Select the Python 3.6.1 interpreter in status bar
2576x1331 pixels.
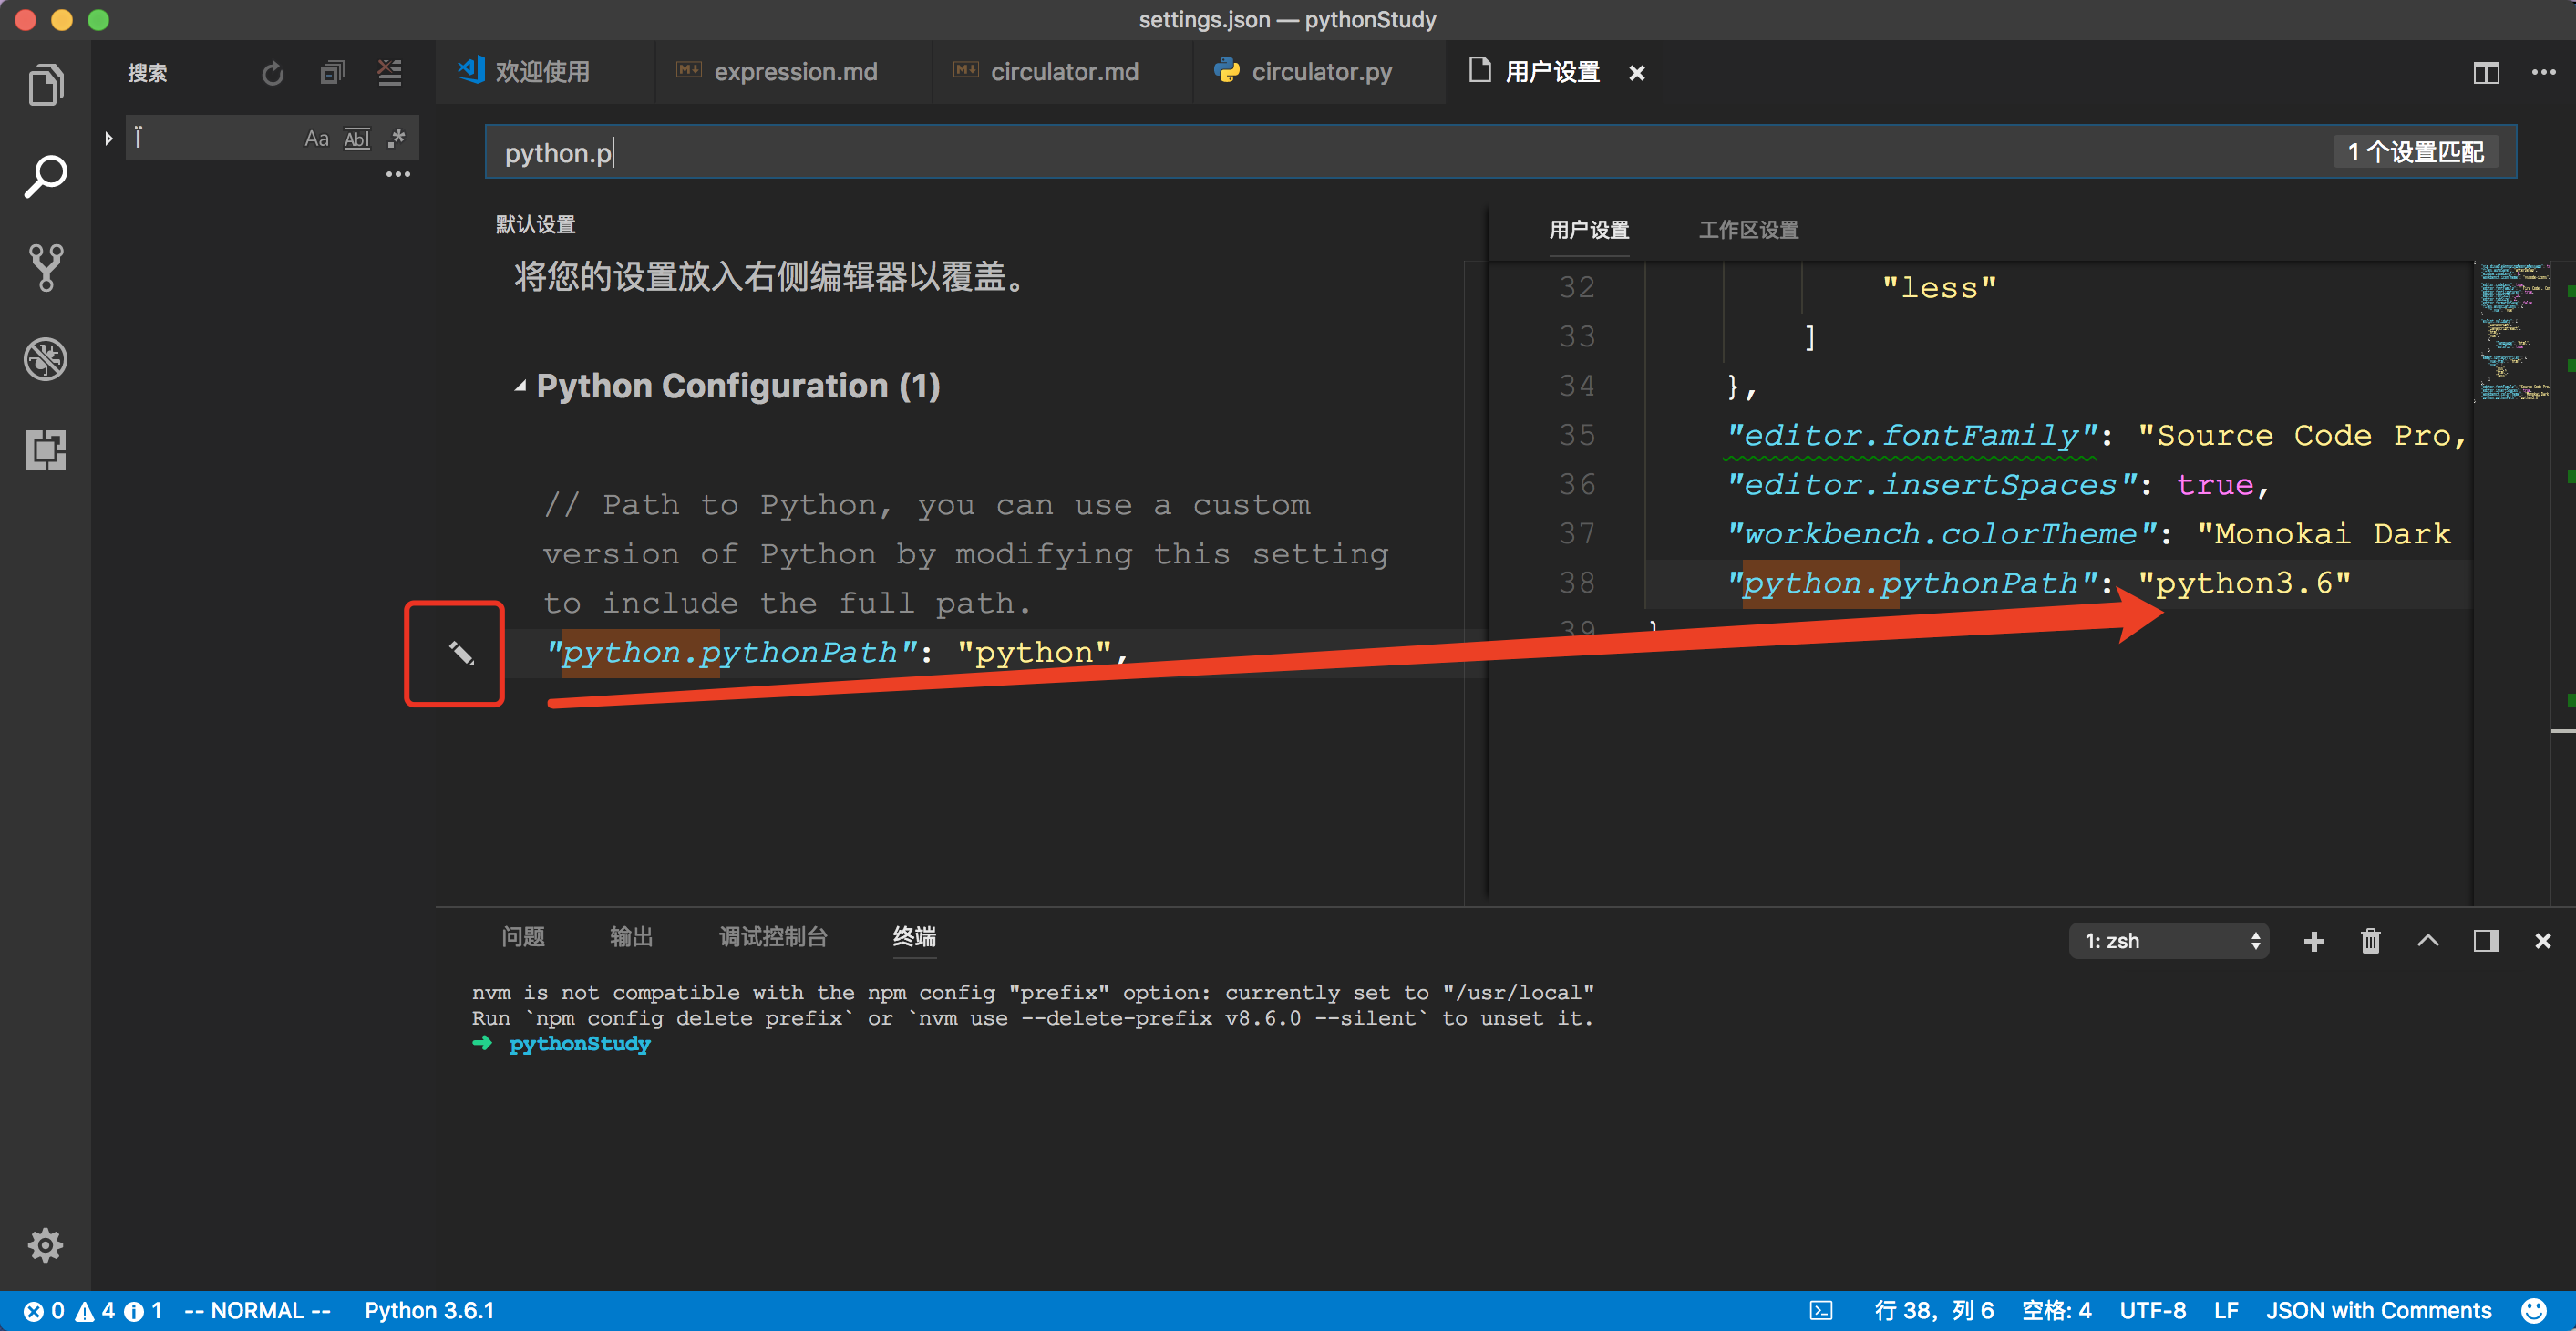coord(428,1310)
